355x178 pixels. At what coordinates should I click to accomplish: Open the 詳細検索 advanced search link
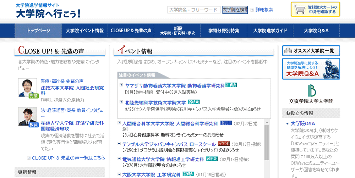click(264, 10)
